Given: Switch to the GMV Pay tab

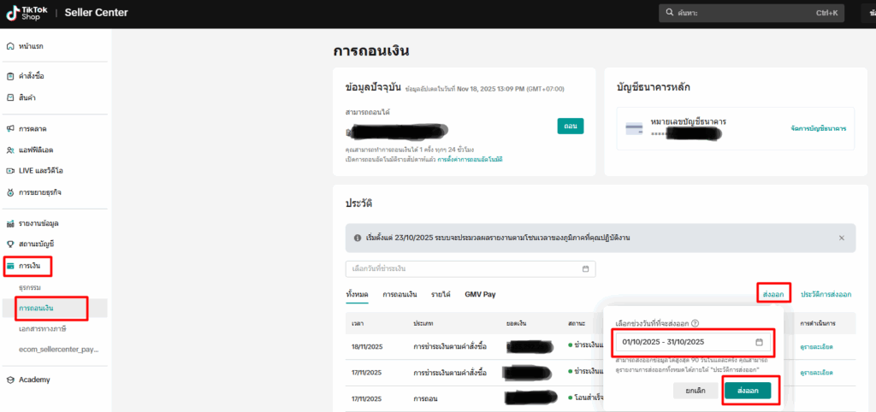Looking at the screenshot, I should (480, 294).
